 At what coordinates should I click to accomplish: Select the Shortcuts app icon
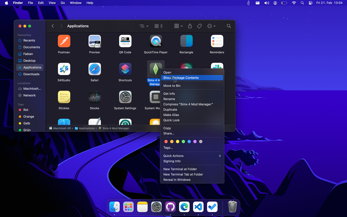pos(125,69)
